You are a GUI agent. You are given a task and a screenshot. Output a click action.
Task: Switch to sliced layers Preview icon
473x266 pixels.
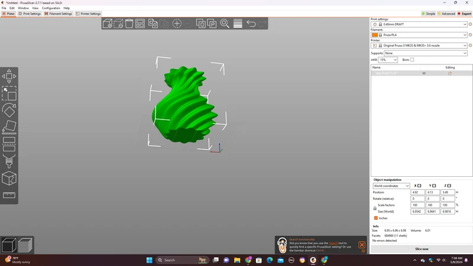25,245
